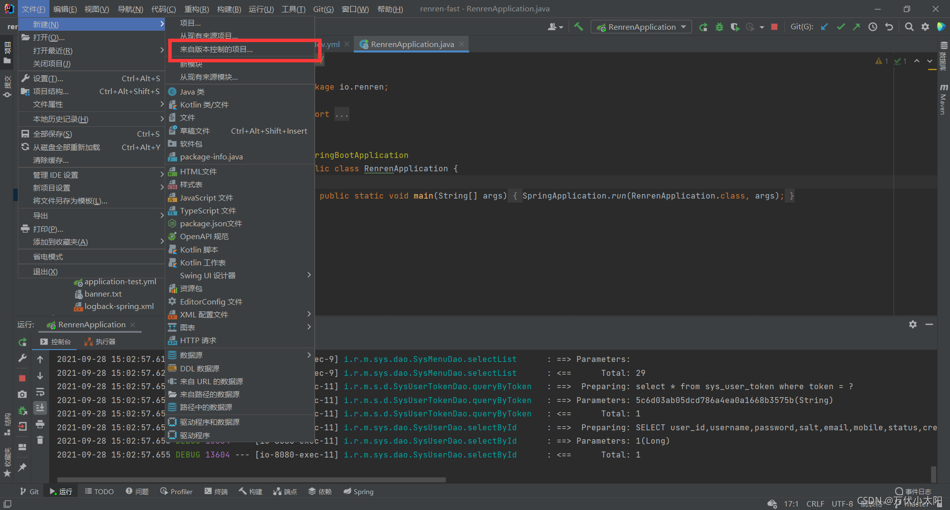The width and height of the screenshot is (950, 510).
Task: Stop the app via the toolbar's red square
Action: (774, 27)
